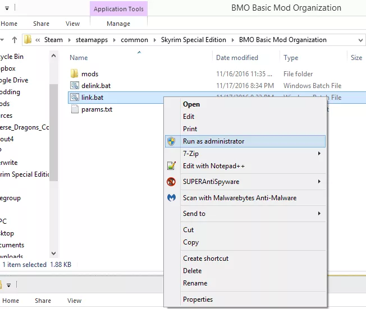Select Dropbox in navigation pane

click(7, 68)
